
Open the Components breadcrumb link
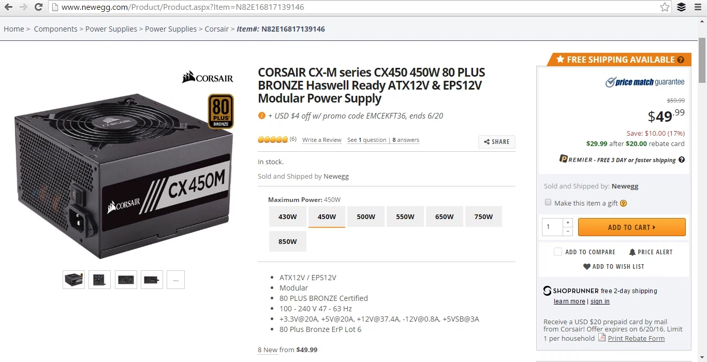(55, 29)
